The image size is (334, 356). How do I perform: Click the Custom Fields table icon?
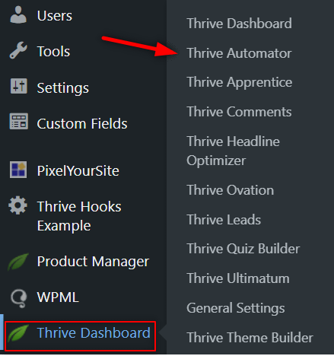click(x=18, y=122)
